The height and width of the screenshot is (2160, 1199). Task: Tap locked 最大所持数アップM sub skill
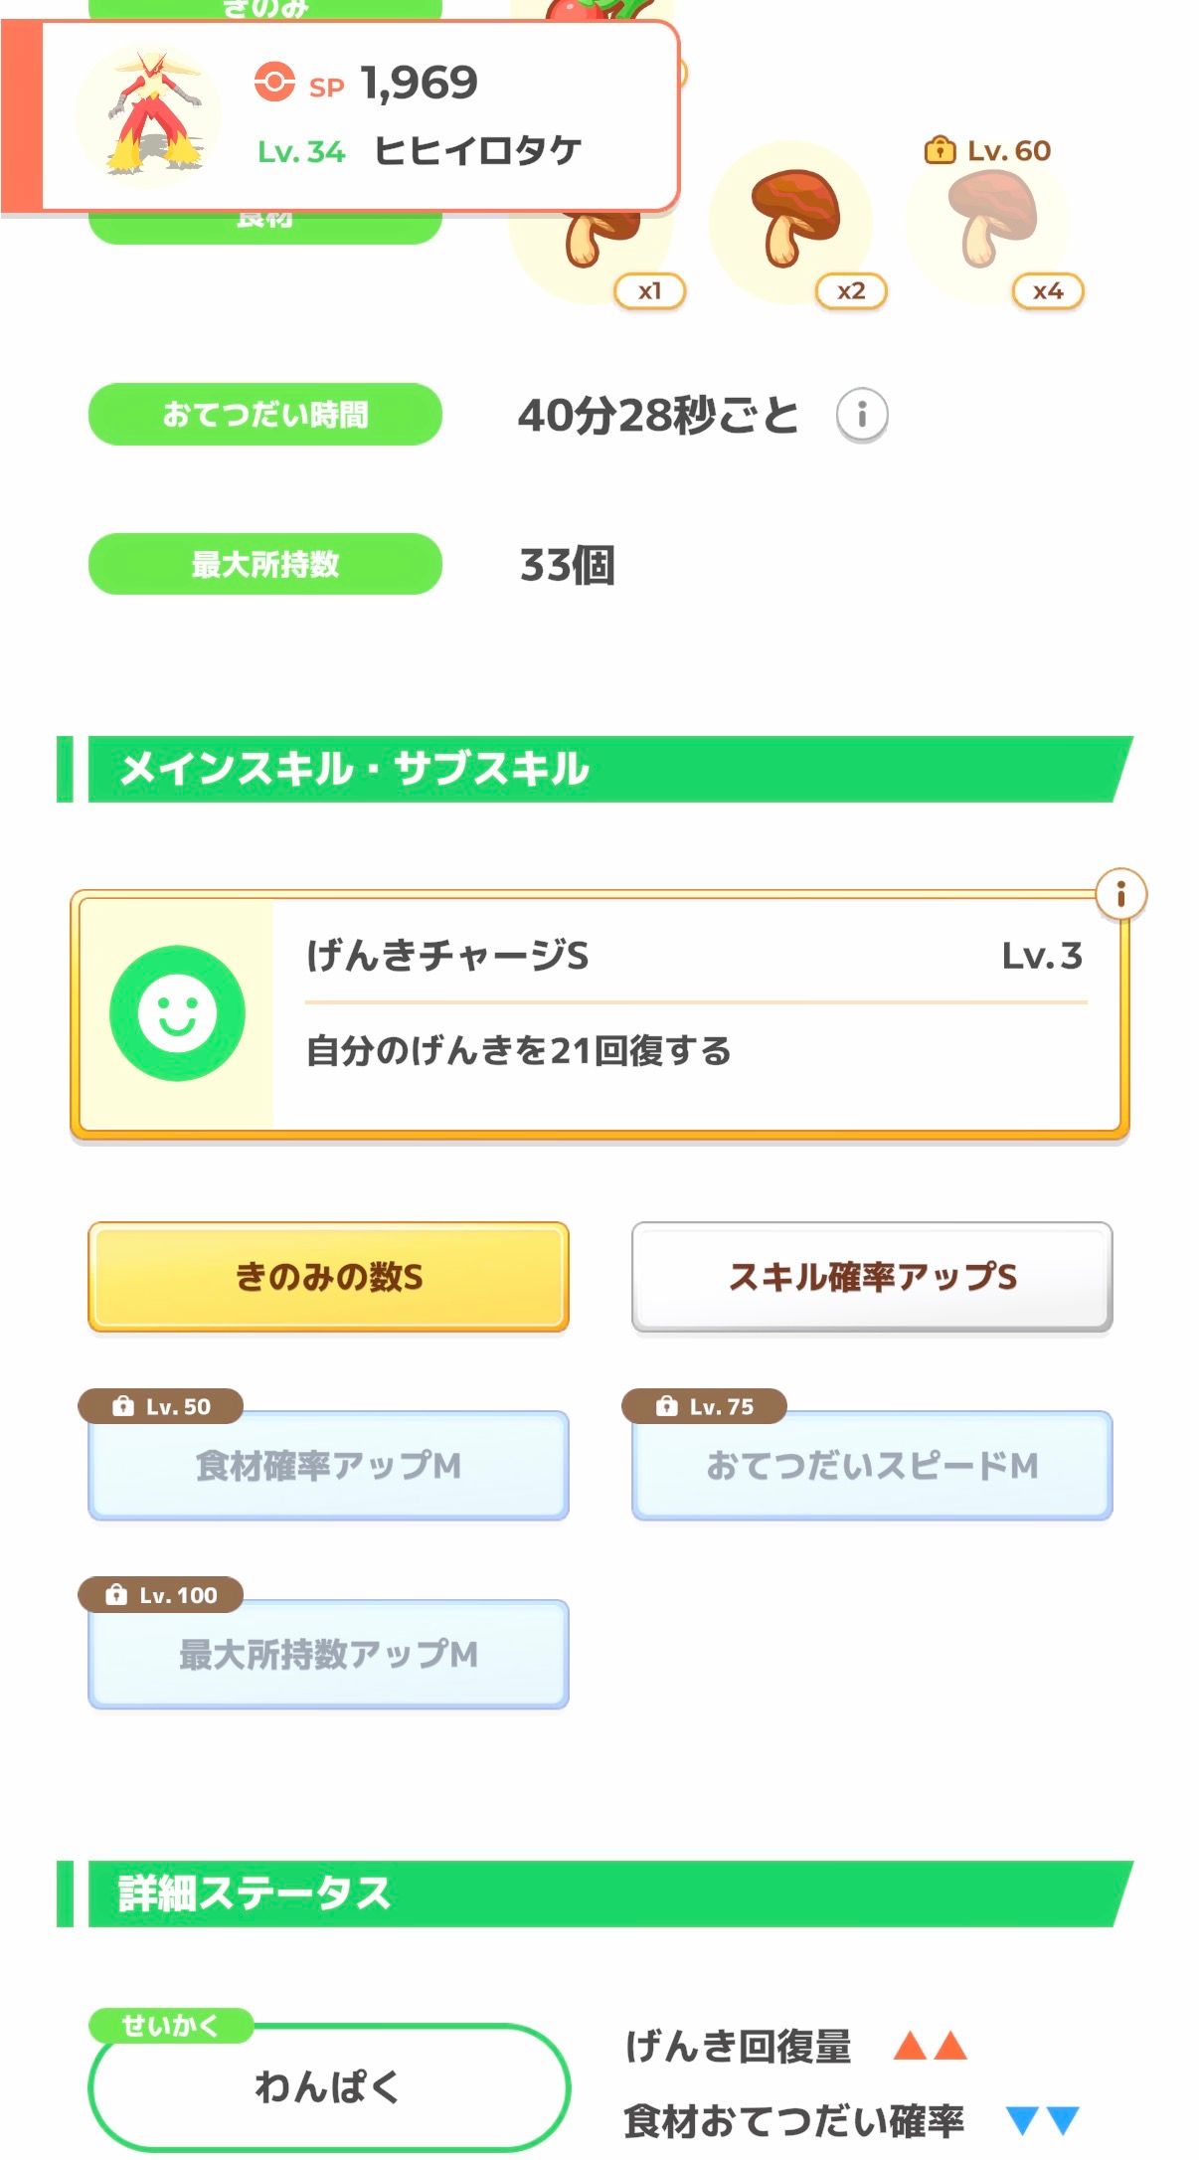click(328, 1654)
